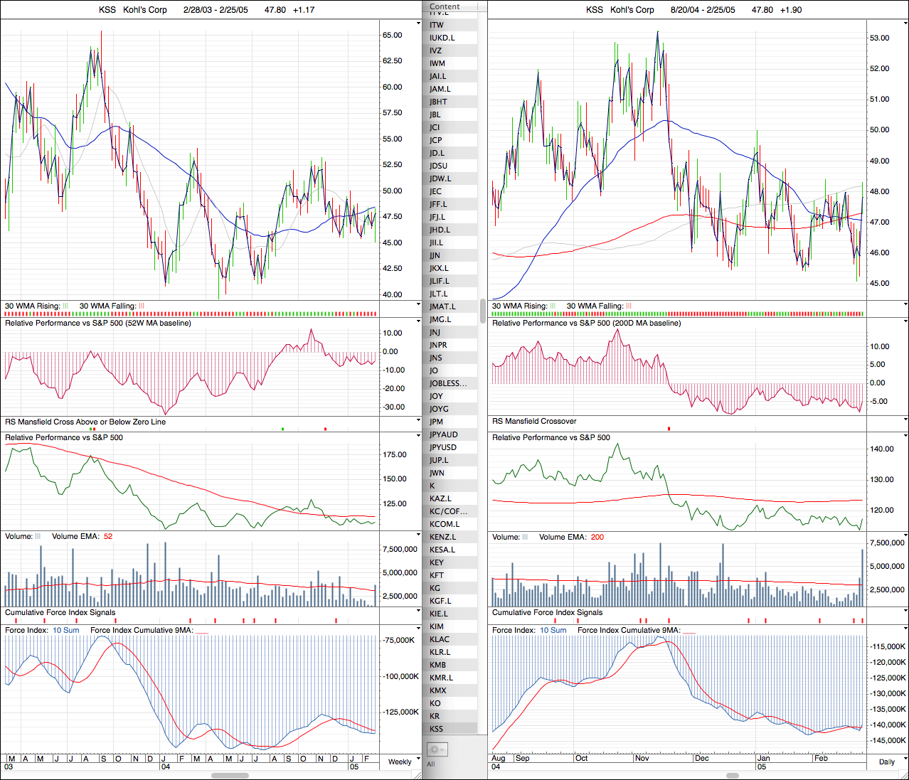Viewport: 909px width, 780px height.
Task: Expand daily Cumulative Force Index Signals panel arrow
Action: (x=905, y=611)
